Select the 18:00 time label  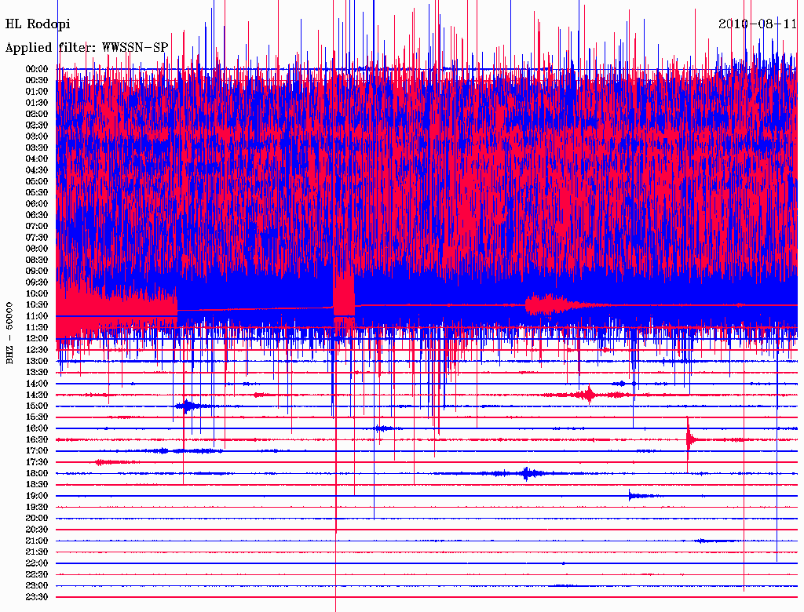point(37,473)
